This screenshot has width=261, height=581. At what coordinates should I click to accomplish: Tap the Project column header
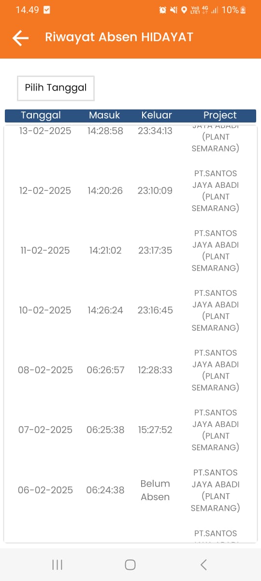tap(220, 115)
